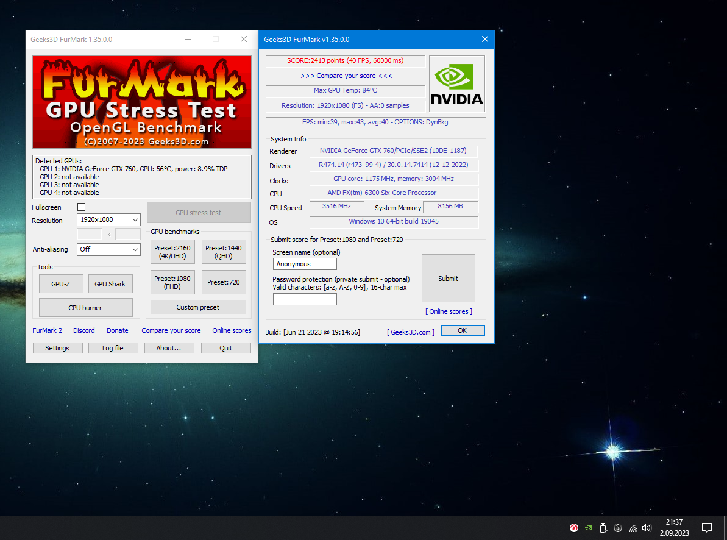The width and height of the screenshot is (727, 540).
Task: Run the Preset:1440 (QHD) benchmark
Action: [x=224, y=252]
